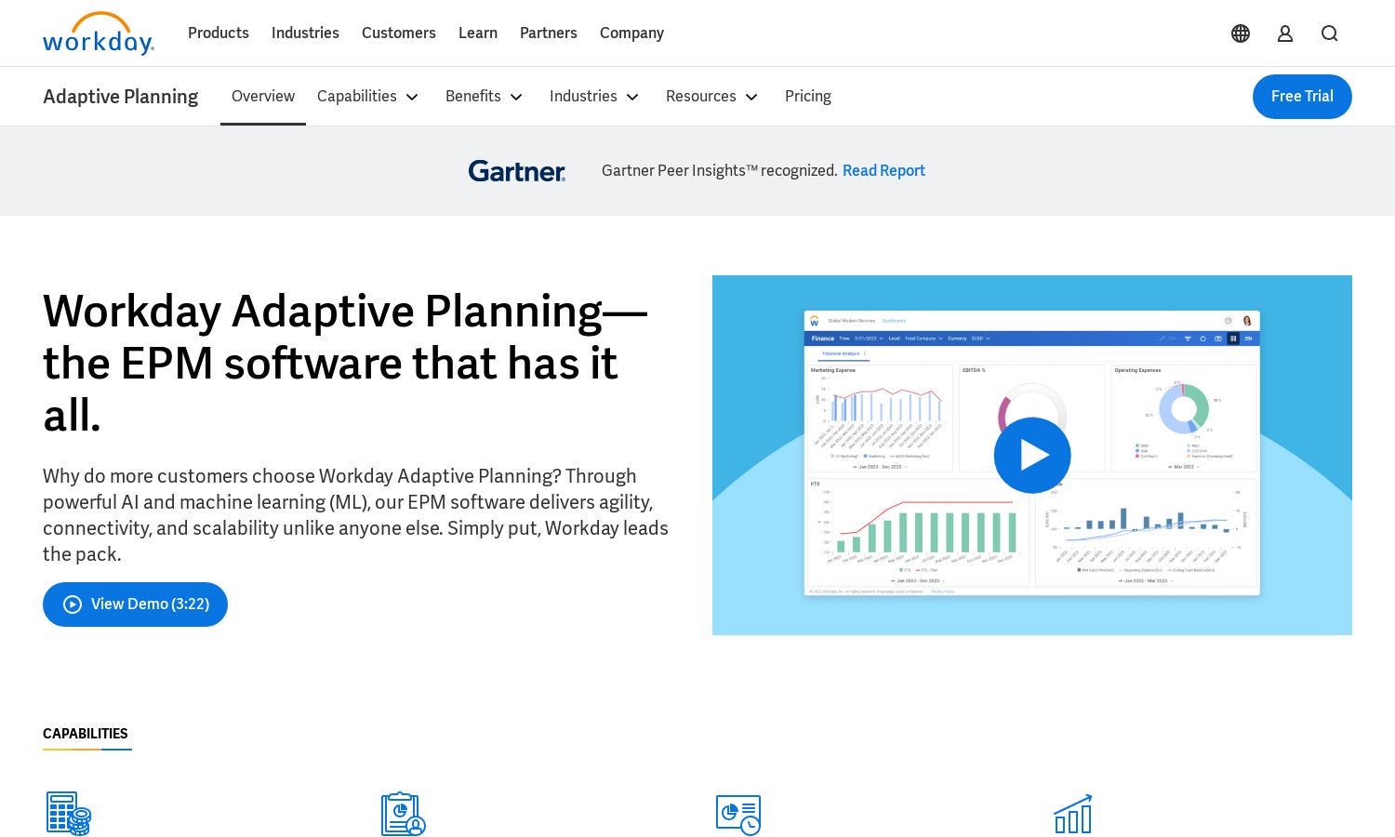Go to the Pricing page

(x=808, y=97)
